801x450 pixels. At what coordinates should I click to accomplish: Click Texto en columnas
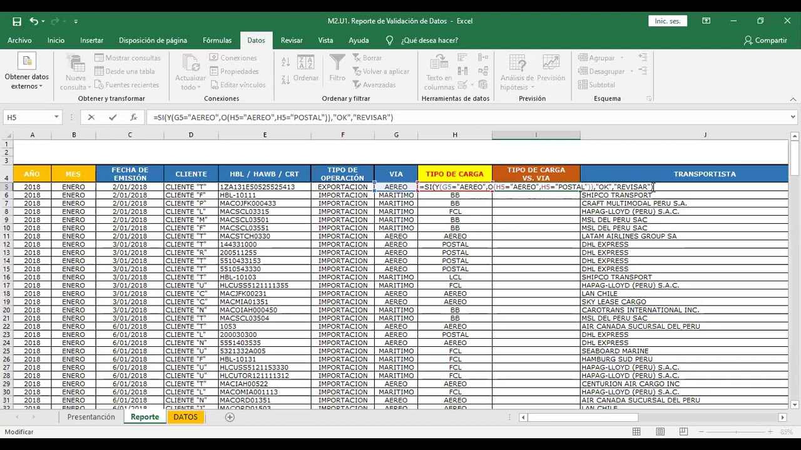click(x=439, y=72)
